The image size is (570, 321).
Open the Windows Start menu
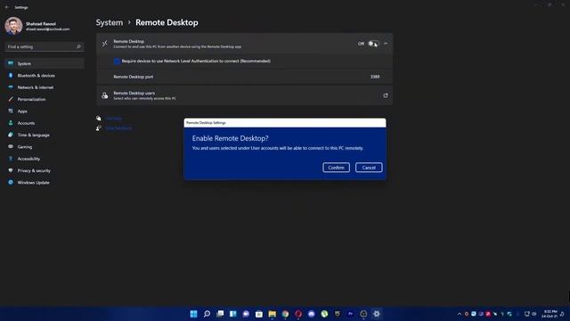coord(194,314)
